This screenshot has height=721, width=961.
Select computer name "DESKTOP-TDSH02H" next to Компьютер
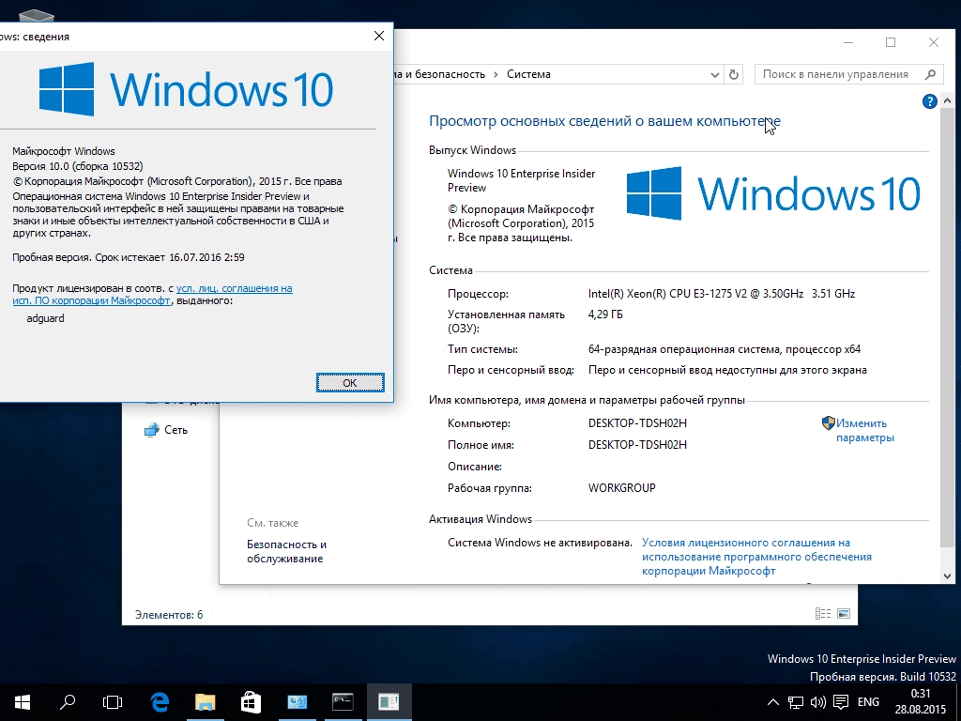(637, 423)
